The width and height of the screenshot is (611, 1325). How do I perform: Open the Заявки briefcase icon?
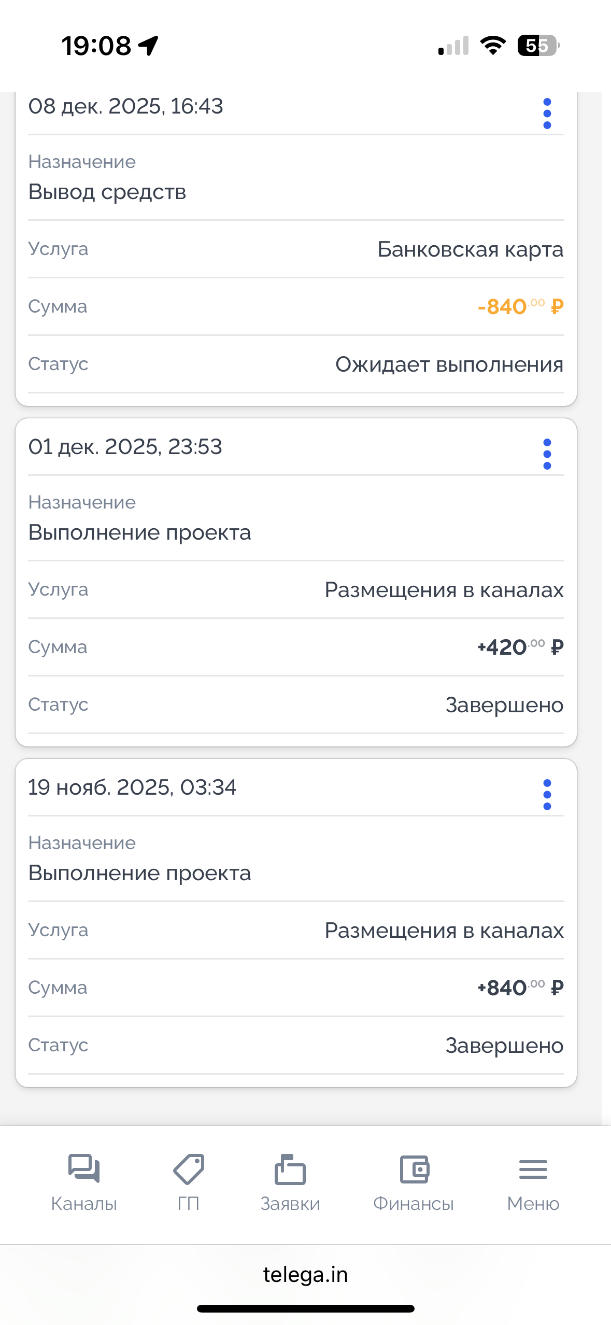(290, 1169)
